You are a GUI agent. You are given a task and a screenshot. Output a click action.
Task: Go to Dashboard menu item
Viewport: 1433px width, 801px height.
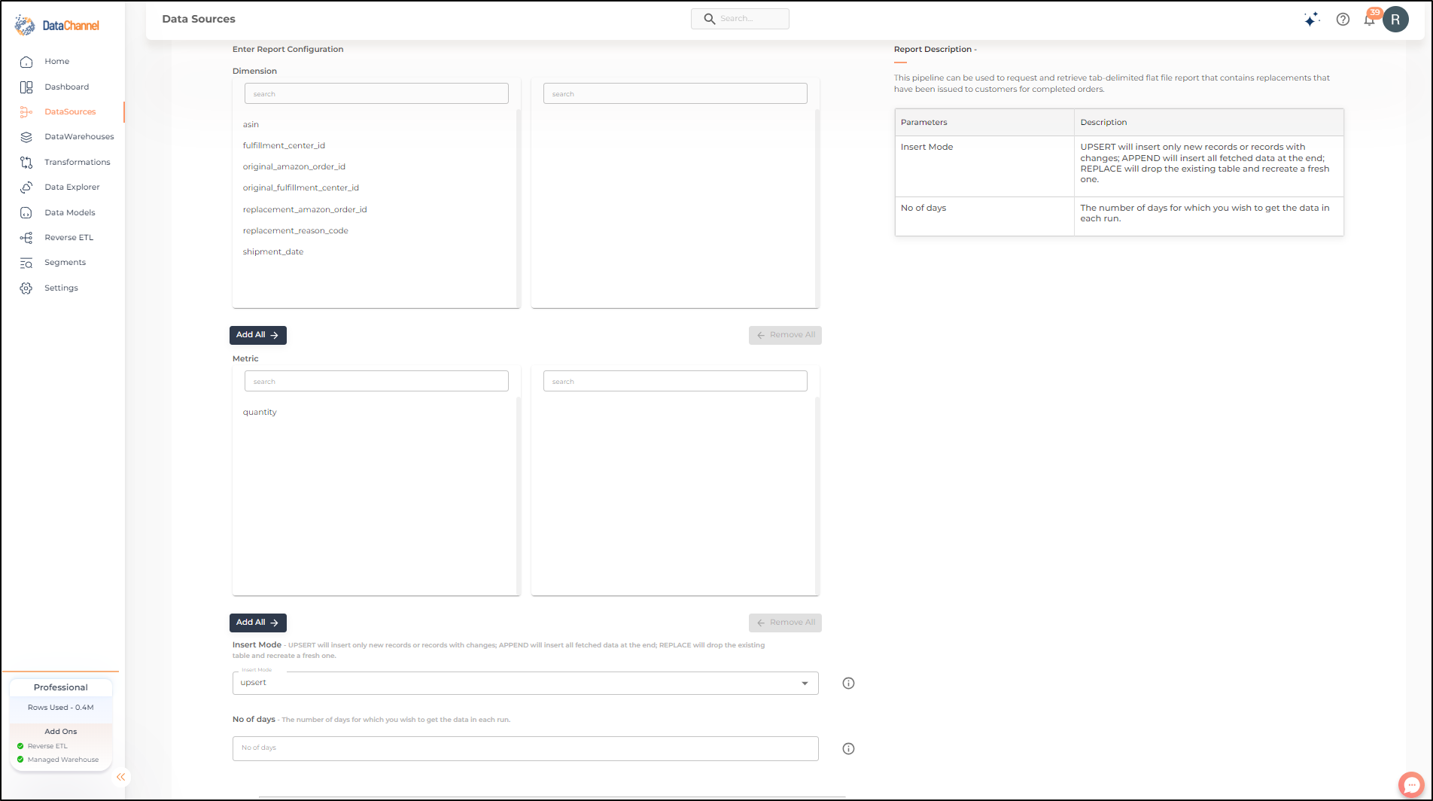[x=66, y=87]
